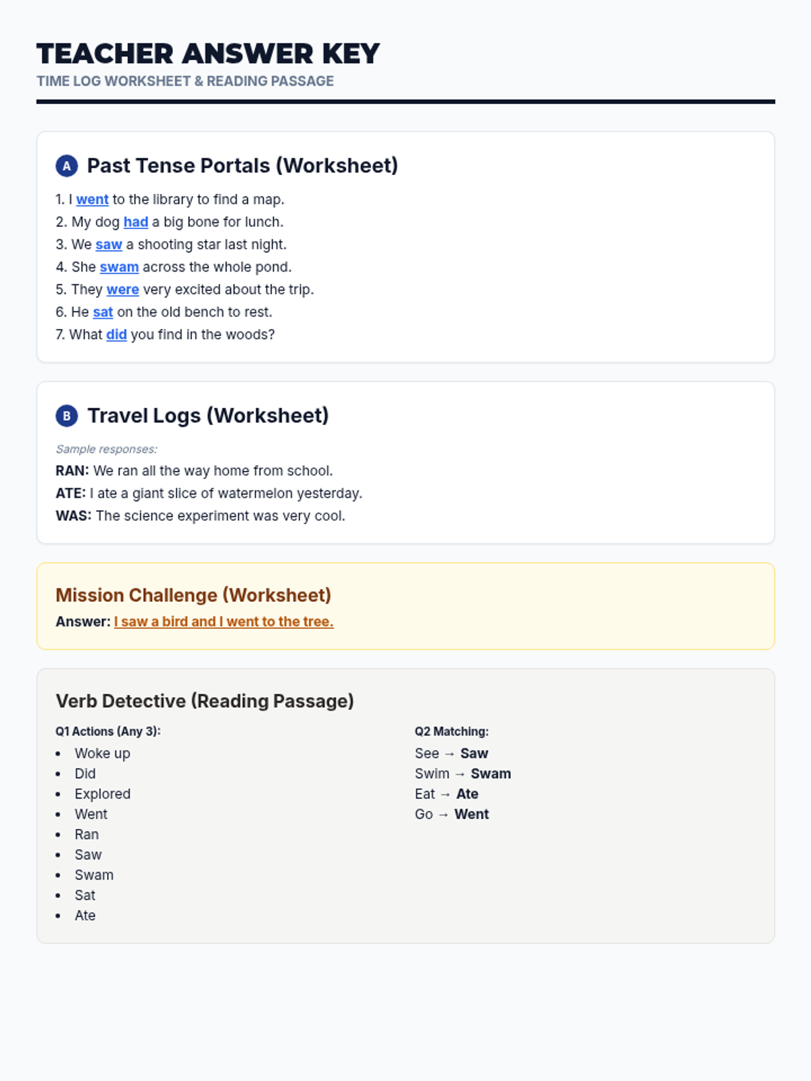The image size is (811, 1081).
Task: Click the 'Verb Detective (Reading Passage)' heading
Action: (x=205, y=701)
